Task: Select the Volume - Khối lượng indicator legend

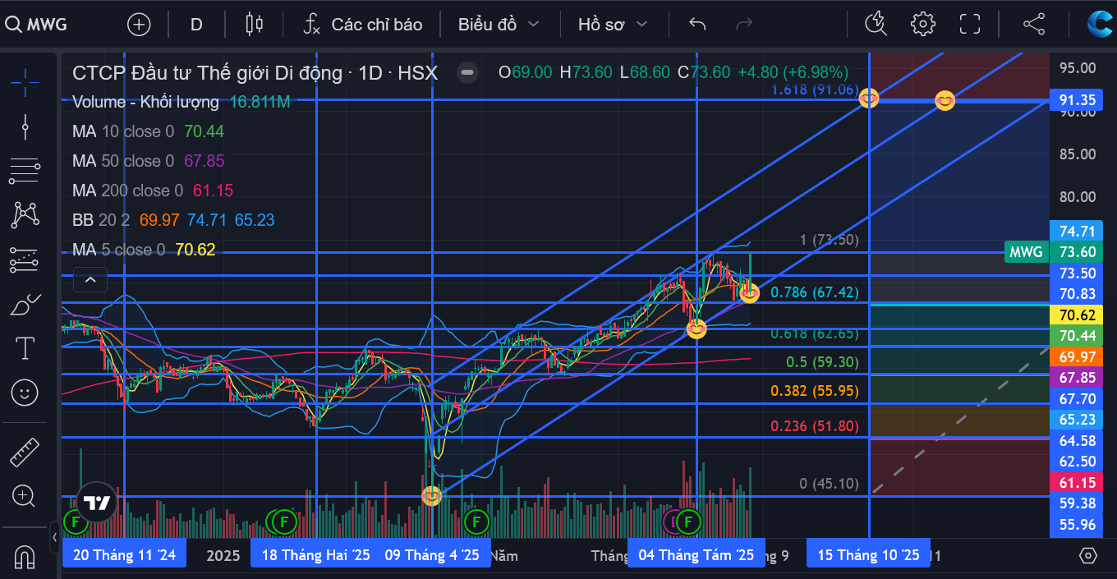Action: click(x=145, y=102)
